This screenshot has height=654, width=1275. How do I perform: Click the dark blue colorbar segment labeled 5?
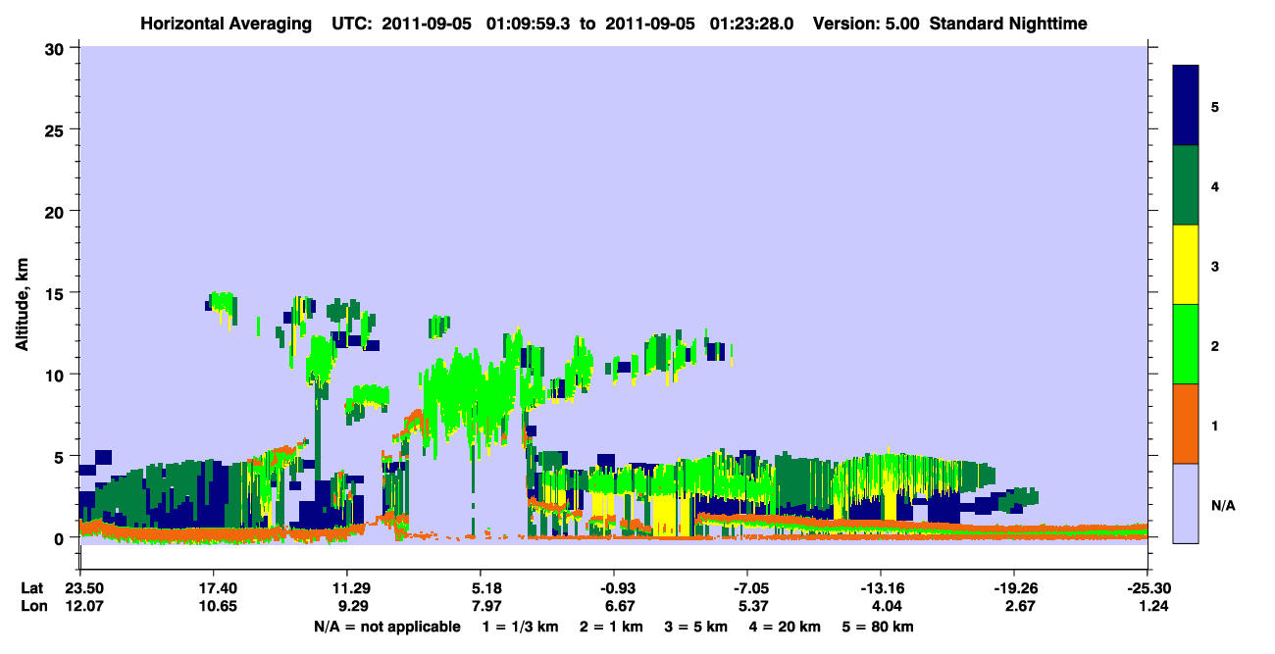coord(1186,106)
